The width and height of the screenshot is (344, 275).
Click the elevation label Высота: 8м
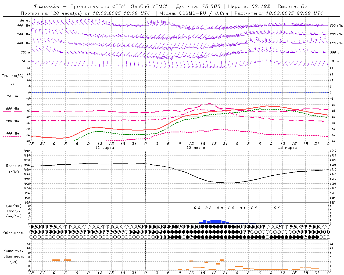tap(292, 6)
